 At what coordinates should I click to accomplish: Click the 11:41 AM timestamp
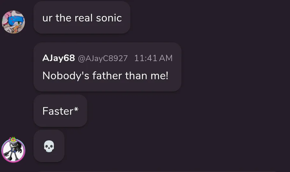pos(153,58)
